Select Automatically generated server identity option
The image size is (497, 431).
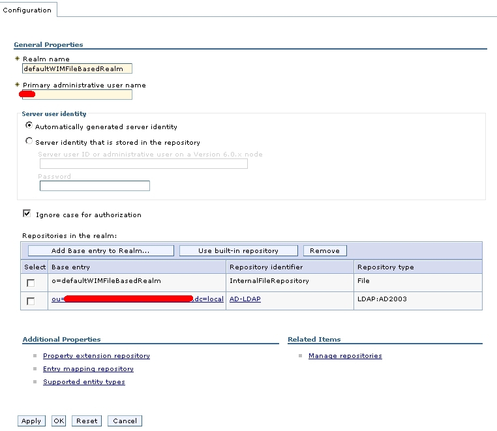pyautogui.click(x=29, y=125)
